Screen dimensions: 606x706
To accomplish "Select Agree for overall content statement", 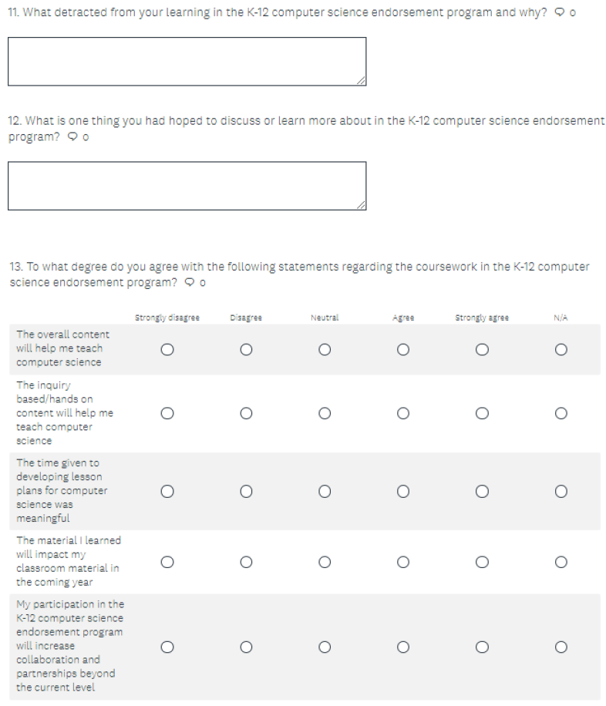I will coord(403,349).
